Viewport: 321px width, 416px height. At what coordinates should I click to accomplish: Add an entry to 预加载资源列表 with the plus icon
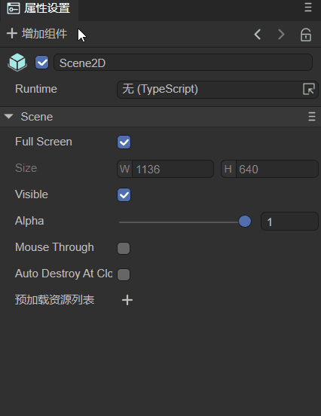127,300
